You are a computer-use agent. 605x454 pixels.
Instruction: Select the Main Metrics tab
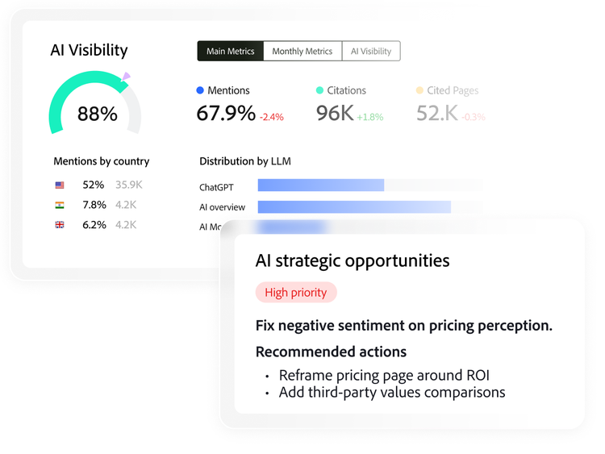(x=231, y=51)
